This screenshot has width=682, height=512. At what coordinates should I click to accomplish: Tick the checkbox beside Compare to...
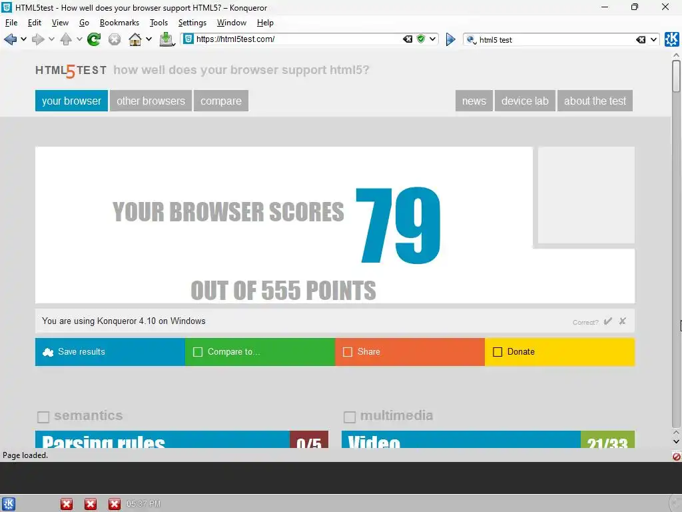(197, 352)
